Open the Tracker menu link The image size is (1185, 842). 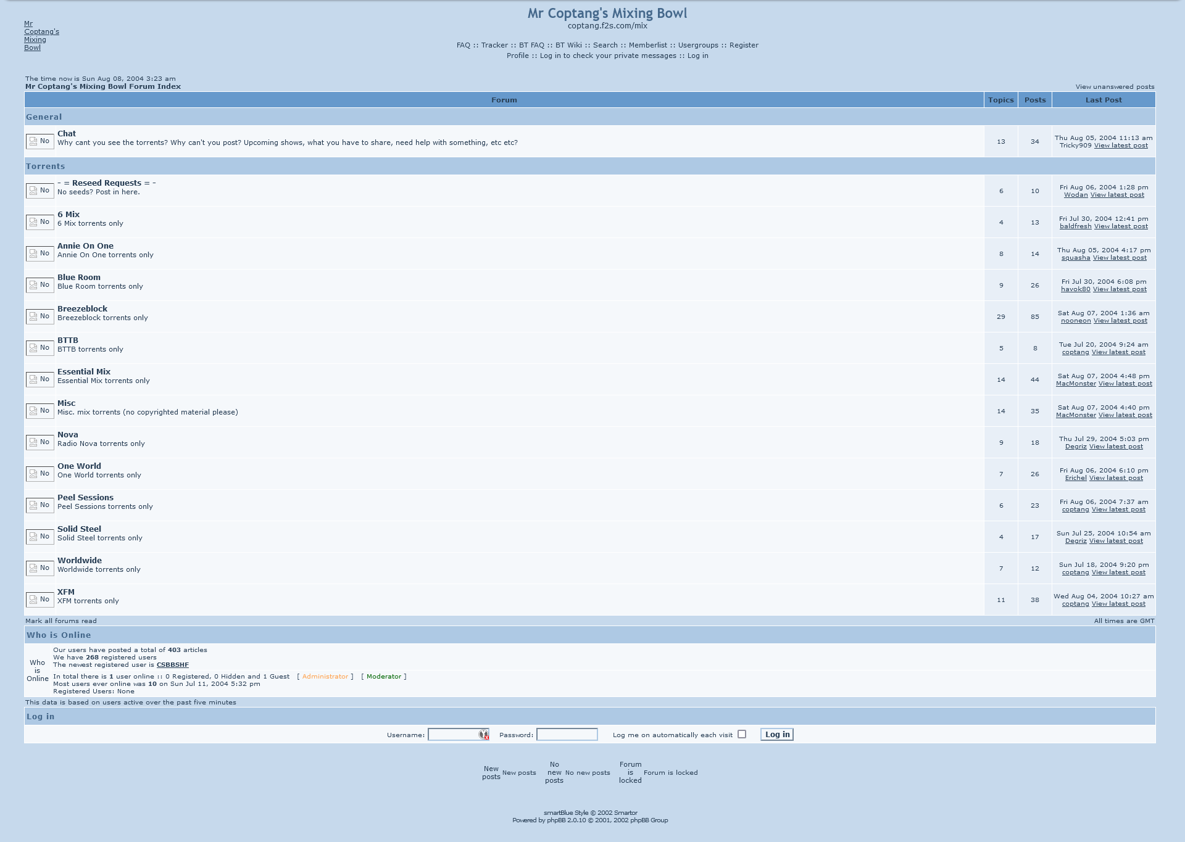tap(494, 45)
